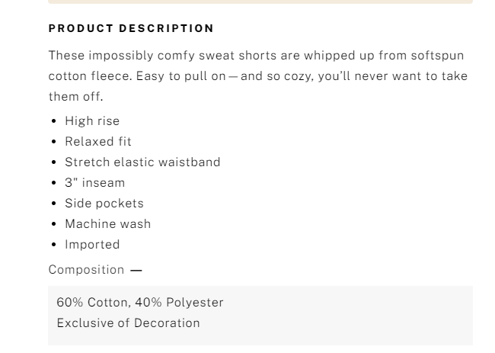This screenshot has width=495, height=353.
Task: Click the Stretch elastic waistband item
Action: tap(142, 162)
